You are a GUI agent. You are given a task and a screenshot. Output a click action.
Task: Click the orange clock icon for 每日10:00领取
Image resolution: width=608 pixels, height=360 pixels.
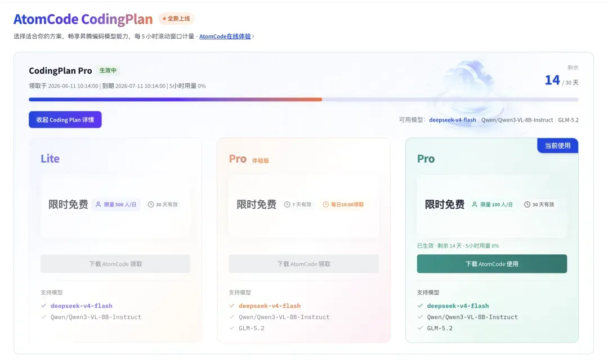coord(326,204)
